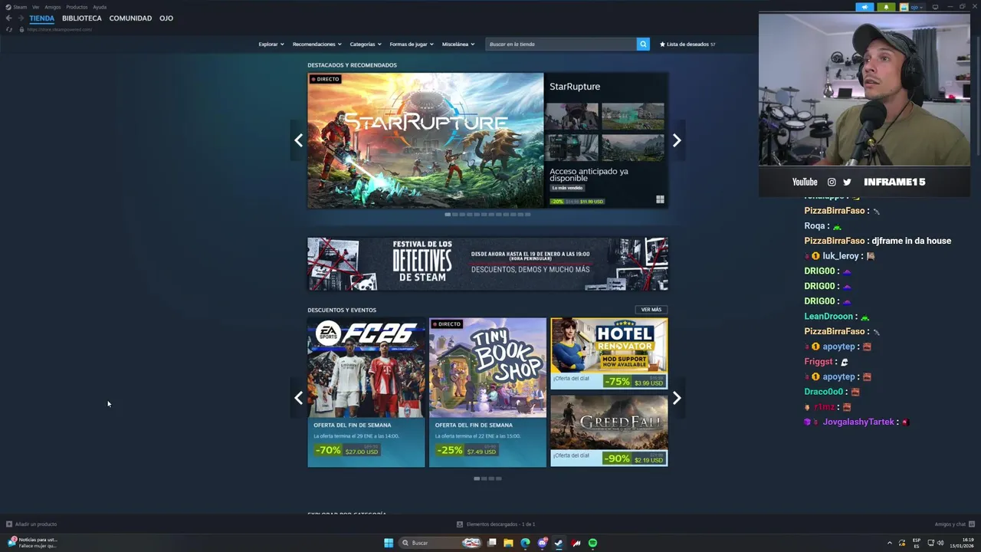This screenshot has width=981, height=552.
Task: Open the Amigos menu
Action: pyautogui.click(x=53, y=7)
